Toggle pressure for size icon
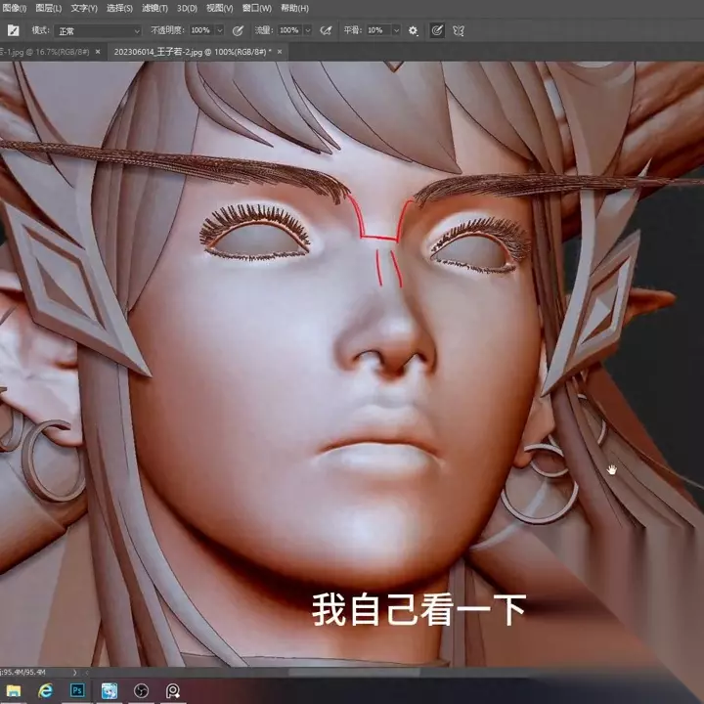This screenshot has width=704, height=704. [x=437, y=30]
